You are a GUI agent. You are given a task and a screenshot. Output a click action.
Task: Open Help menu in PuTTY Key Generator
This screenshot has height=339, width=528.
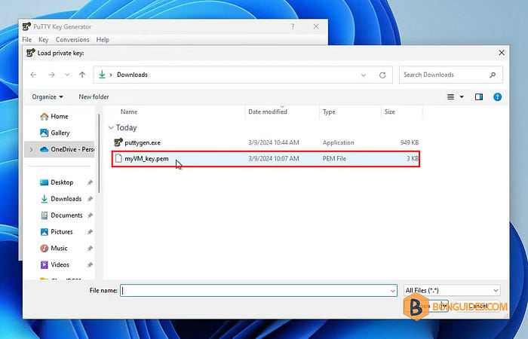point(103,40)
